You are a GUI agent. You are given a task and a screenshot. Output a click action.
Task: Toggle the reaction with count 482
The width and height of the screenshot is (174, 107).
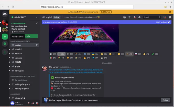70,54
